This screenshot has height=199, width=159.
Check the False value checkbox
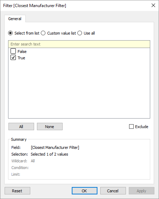13,51
